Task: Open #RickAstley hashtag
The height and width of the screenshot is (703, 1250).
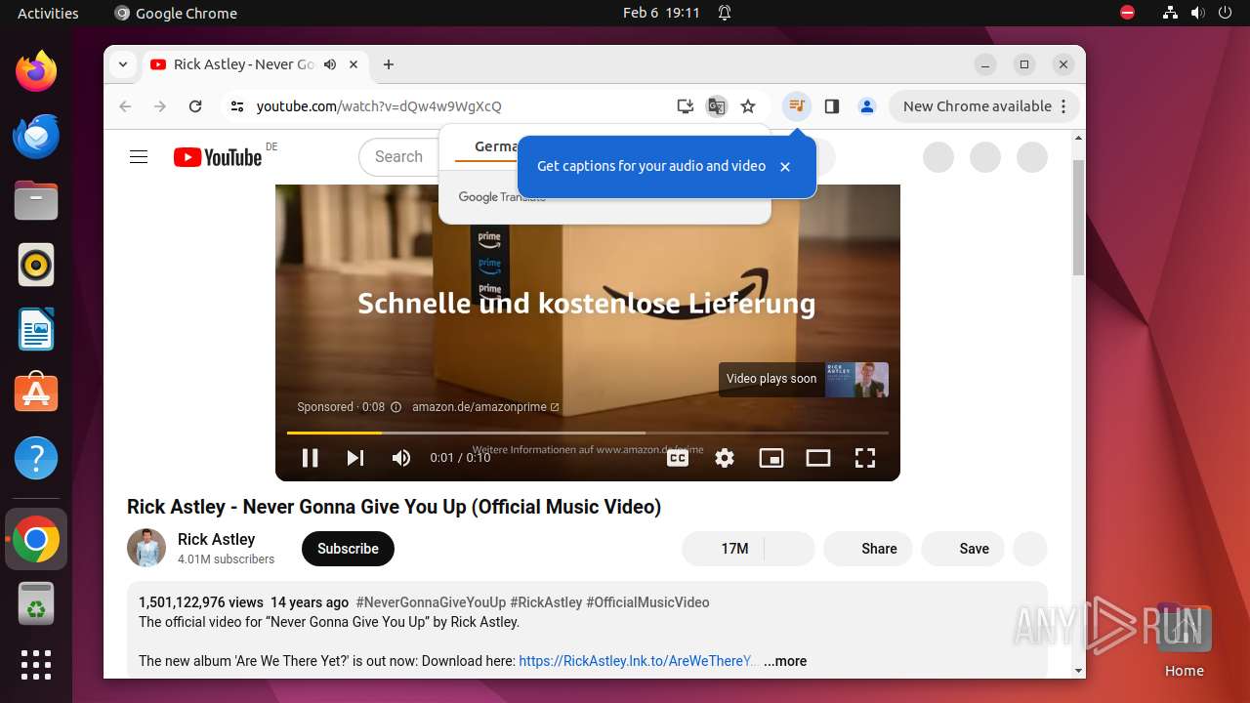Action: [x=546, y=602]
